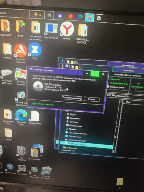
Task: Open the фото folder on desktop
Action: 20,28
